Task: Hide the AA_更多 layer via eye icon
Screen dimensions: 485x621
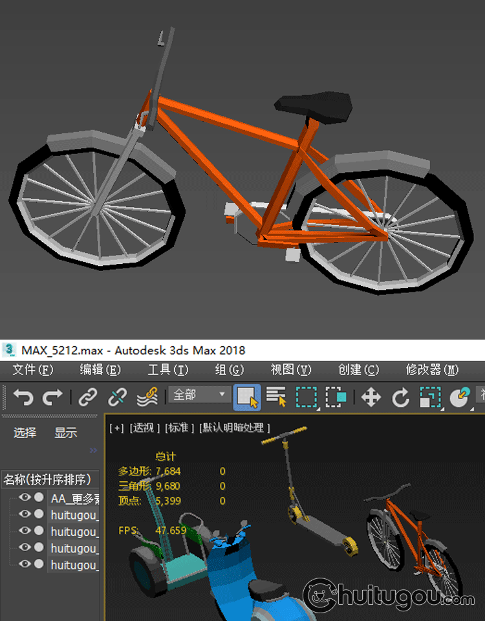Action: [25, 497]
